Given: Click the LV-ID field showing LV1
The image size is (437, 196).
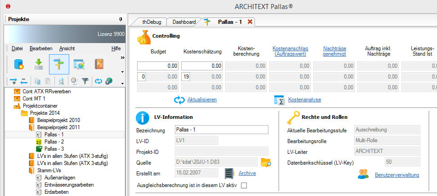Looking at the screenshot, I should (196, 140).
